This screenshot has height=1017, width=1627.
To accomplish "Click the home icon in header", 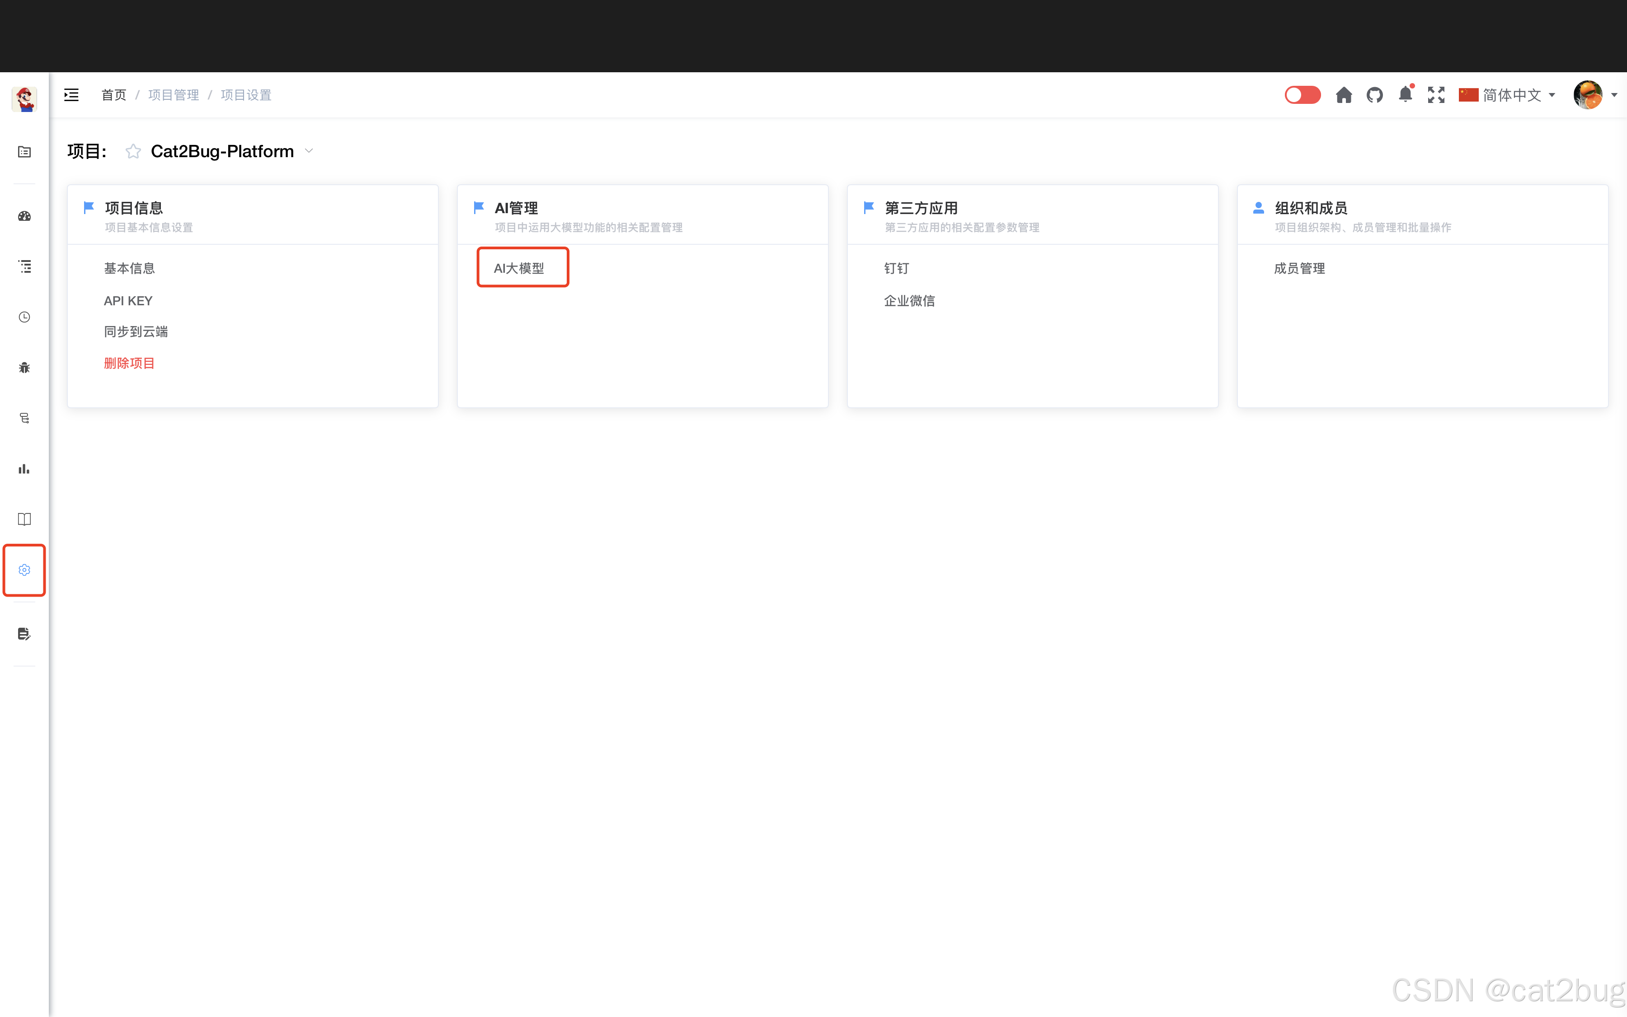I will click(x=1344, y=95).
